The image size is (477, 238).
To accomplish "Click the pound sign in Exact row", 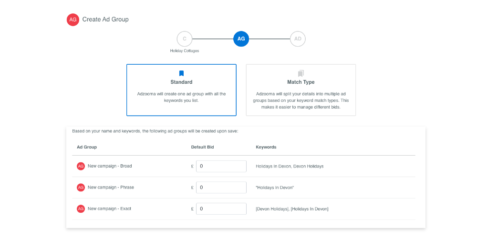I will tap(192, 209).
